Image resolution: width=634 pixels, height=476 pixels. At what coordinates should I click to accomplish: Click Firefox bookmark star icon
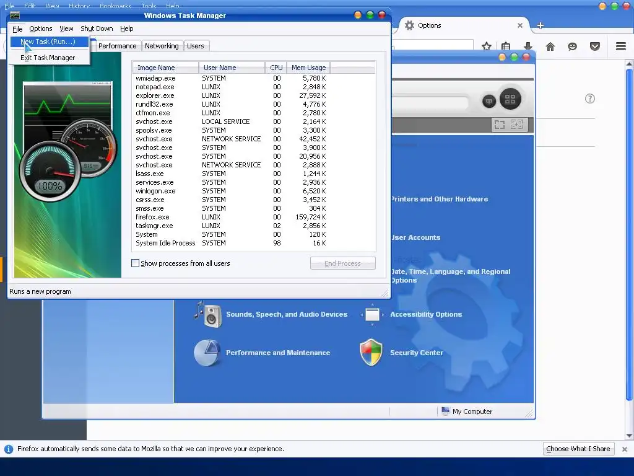tap(487, 46)
